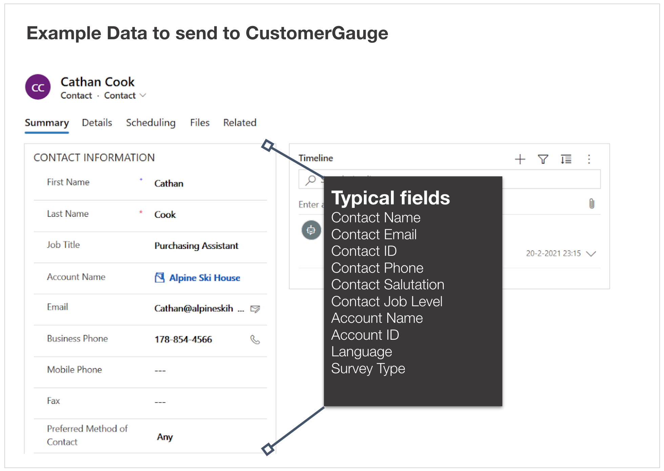
Task: Open the timeline filter funnel
Action: click(x=543, y=159)
